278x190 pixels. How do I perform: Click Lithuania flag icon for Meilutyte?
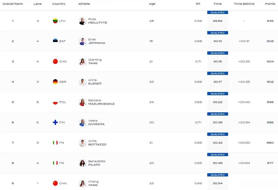coord(55,21)
